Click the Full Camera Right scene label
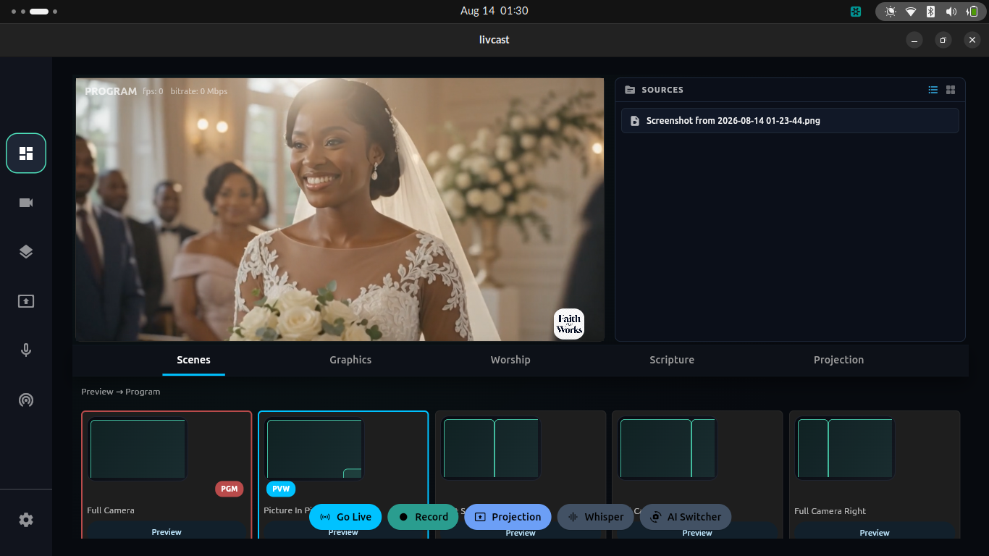This screenshot has width=989, height=556. 830,511
